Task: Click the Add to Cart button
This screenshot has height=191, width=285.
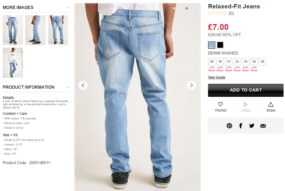Action: [x=246, y=90]
